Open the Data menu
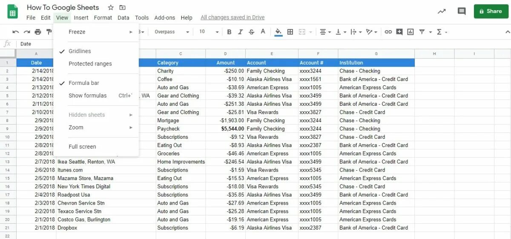The height and width of the screenshot is (239, 511). [123, 17]
